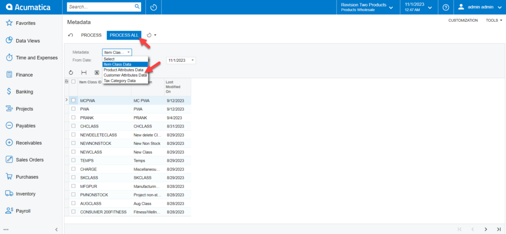Viewport: 506px width, 234px height.
Task: Go to the next page arrow
Action: pyautogui.click(x=486, y=229)
